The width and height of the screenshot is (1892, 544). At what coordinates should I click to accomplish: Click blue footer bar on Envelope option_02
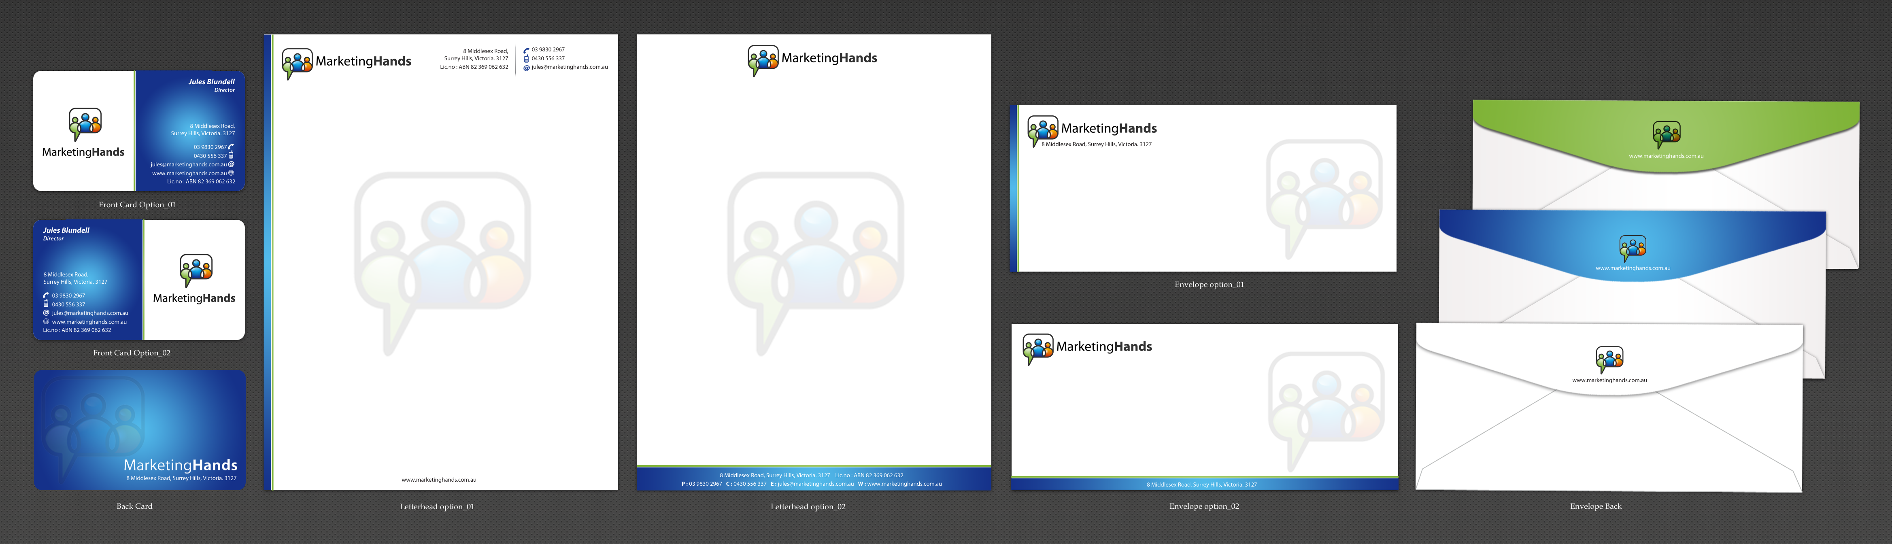point(1204,484)
